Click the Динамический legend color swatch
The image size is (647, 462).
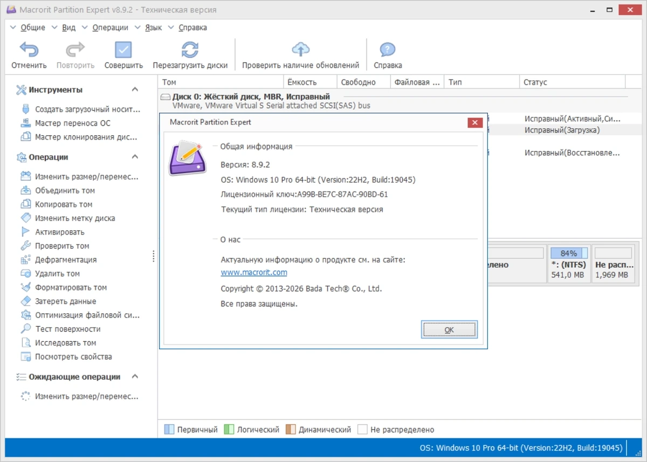pyautogui.click(x=291, y=430)
